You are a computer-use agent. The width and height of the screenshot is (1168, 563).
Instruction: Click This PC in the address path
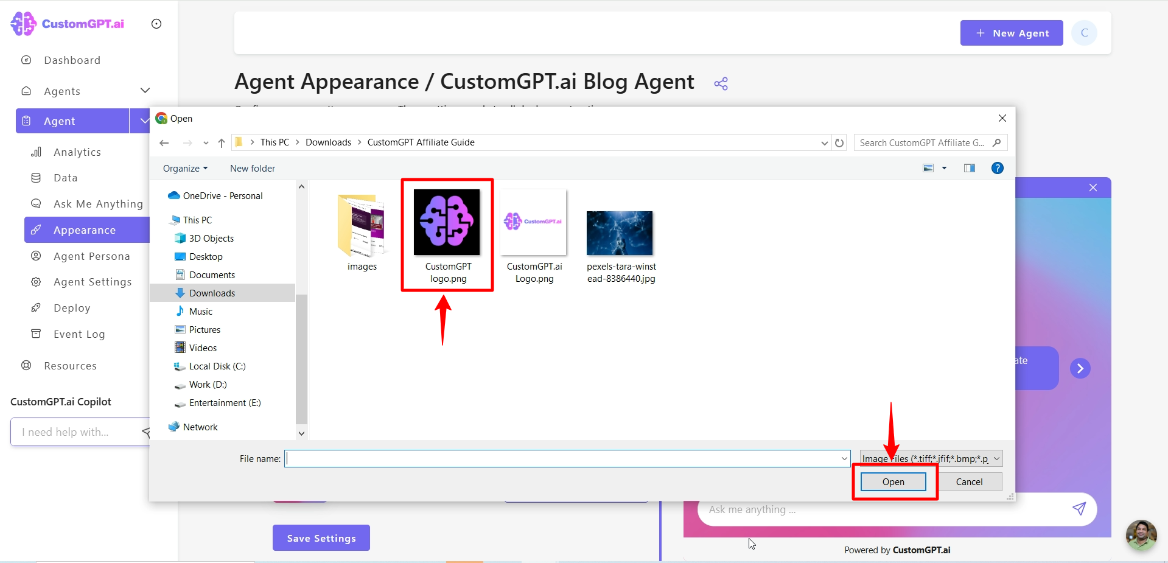[x=275, y=142]
